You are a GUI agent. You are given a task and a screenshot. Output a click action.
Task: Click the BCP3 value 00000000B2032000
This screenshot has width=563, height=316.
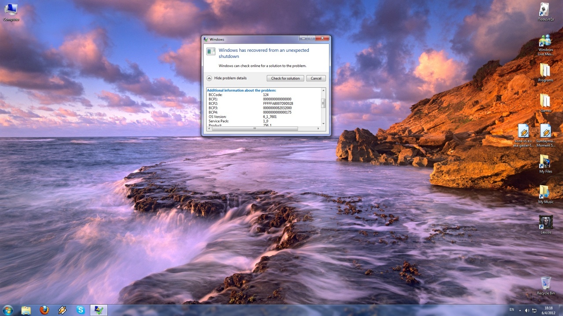tap(277, 108)
